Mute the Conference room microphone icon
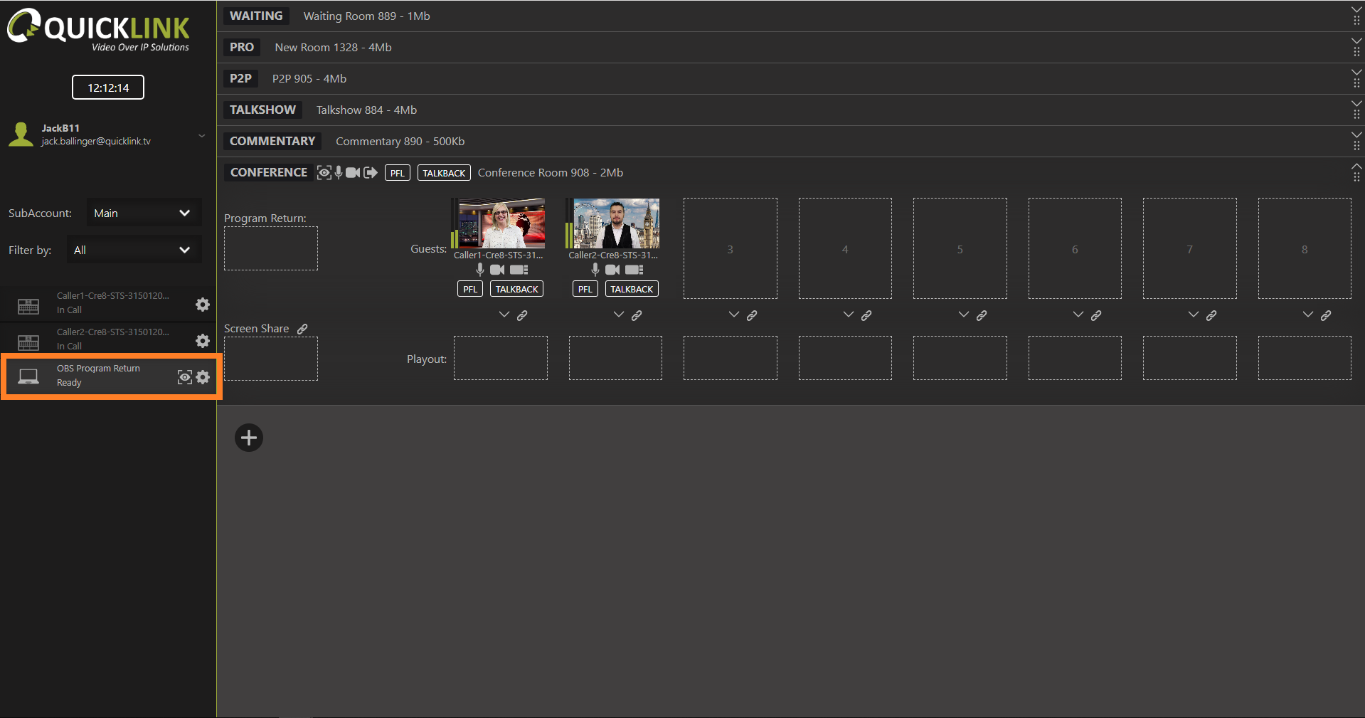 (339, 173)
